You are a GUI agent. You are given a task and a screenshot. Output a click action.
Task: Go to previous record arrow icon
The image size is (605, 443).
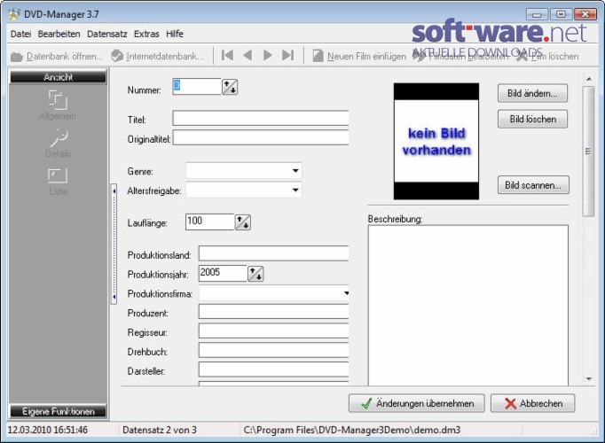247,56
